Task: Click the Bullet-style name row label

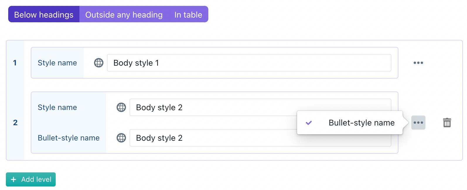Action: [x=69, y=138]
